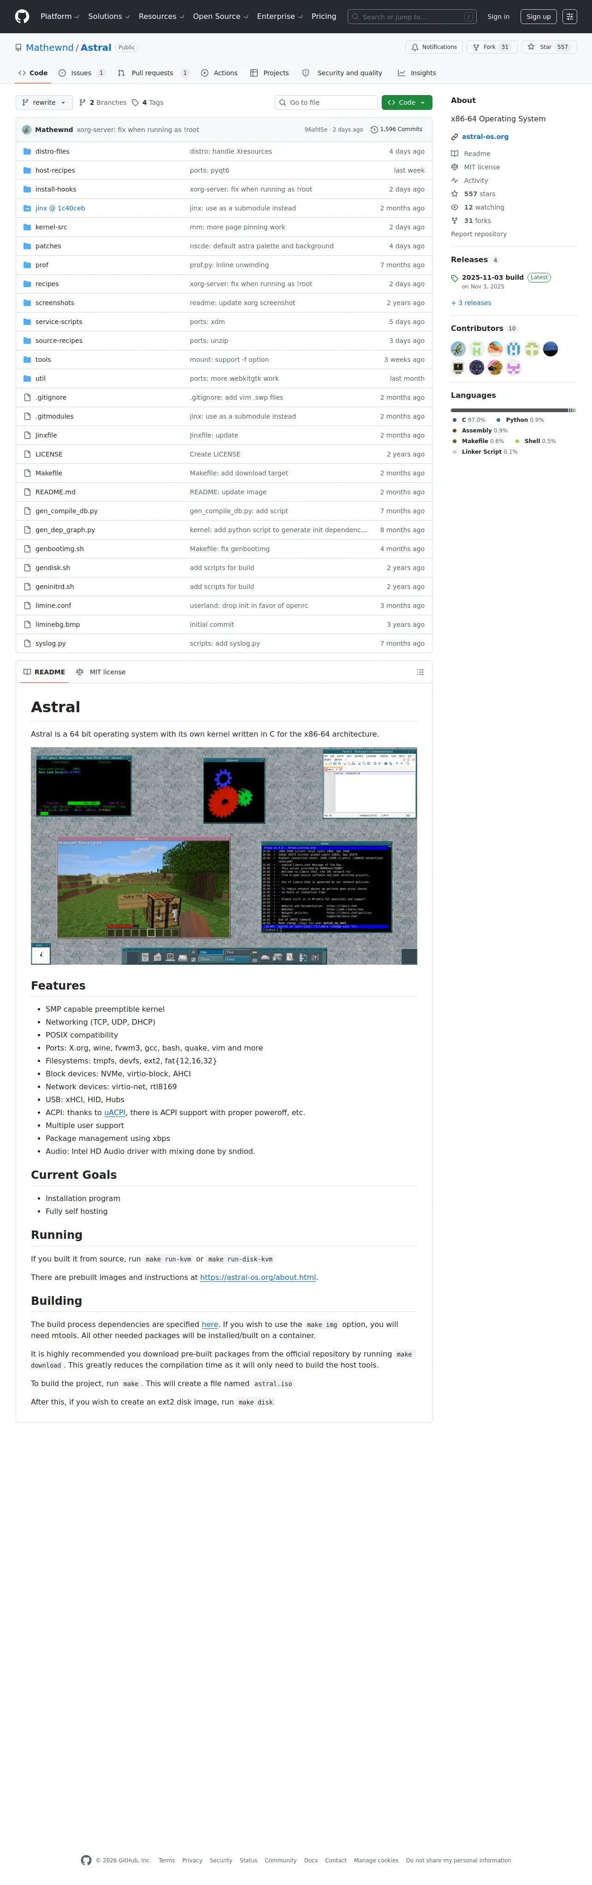Open the 2025-11-03 build release
Viewport: 592px width, 1885px height.
(x=492, y=278)
